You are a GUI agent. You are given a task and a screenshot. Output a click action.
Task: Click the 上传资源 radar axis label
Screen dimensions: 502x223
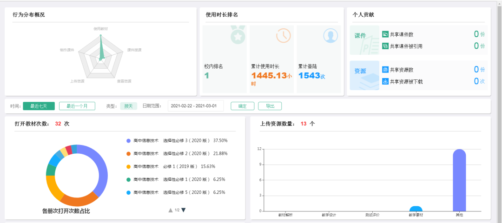[77, 81]
